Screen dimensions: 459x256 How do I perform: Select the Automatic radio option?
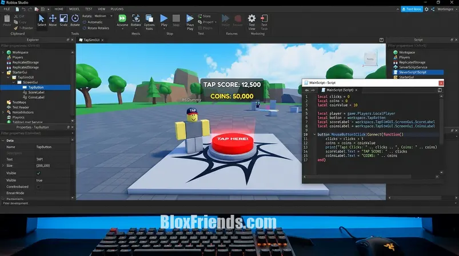coord(85,22)
